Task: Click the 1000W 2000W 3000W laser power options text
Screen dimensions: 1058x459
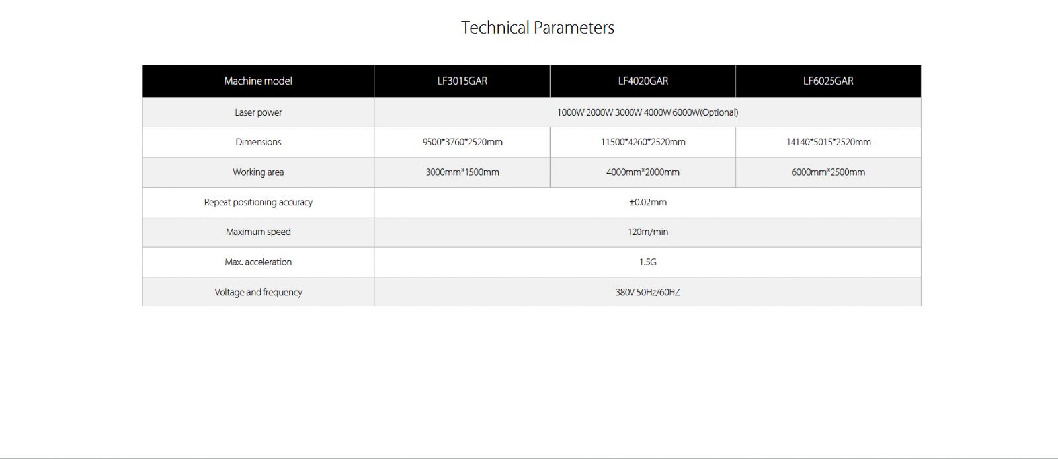Action: pyautogui.click(x=647, y=112)
